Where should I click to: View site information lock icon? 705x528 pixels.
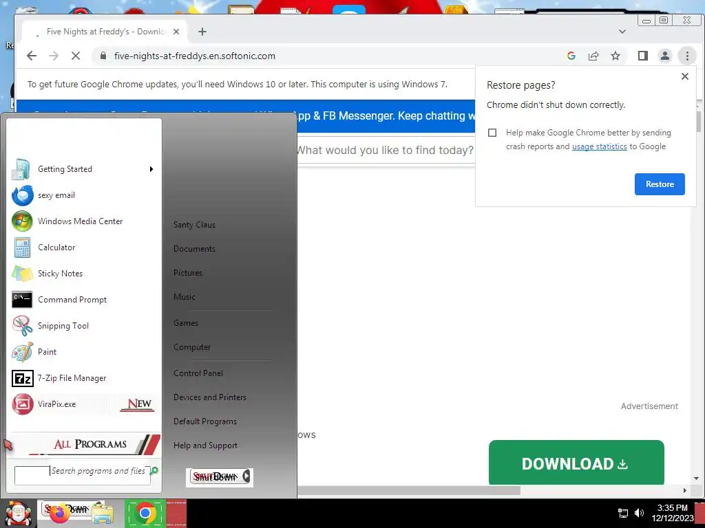click(103, 56)
